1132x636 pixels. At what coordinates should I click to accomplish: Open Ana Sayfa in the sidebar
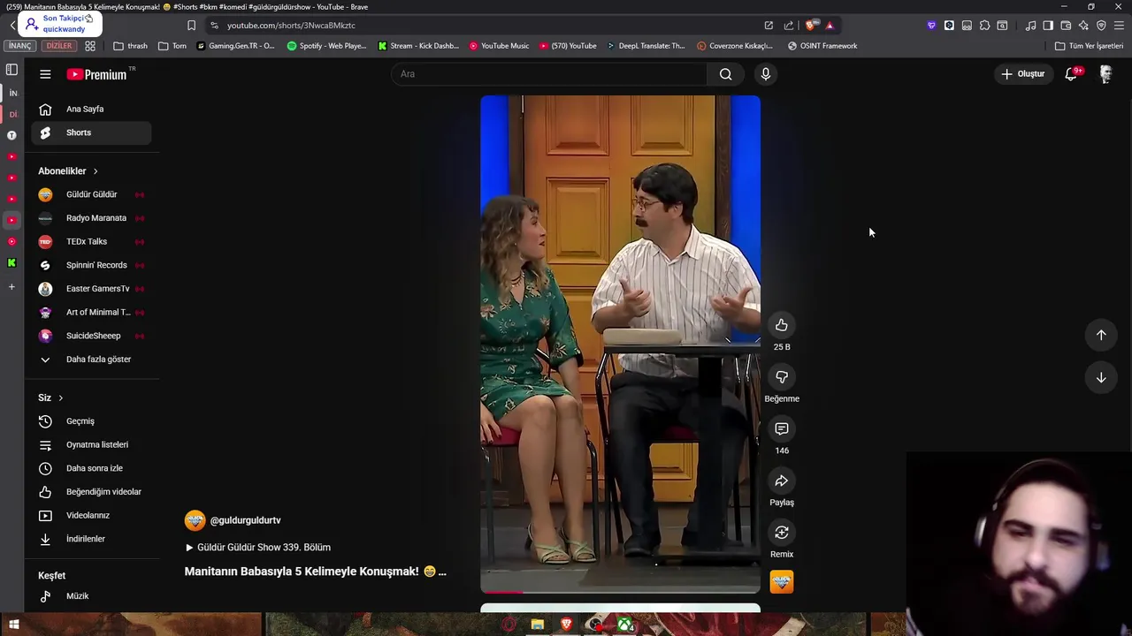tap(91, 110)
